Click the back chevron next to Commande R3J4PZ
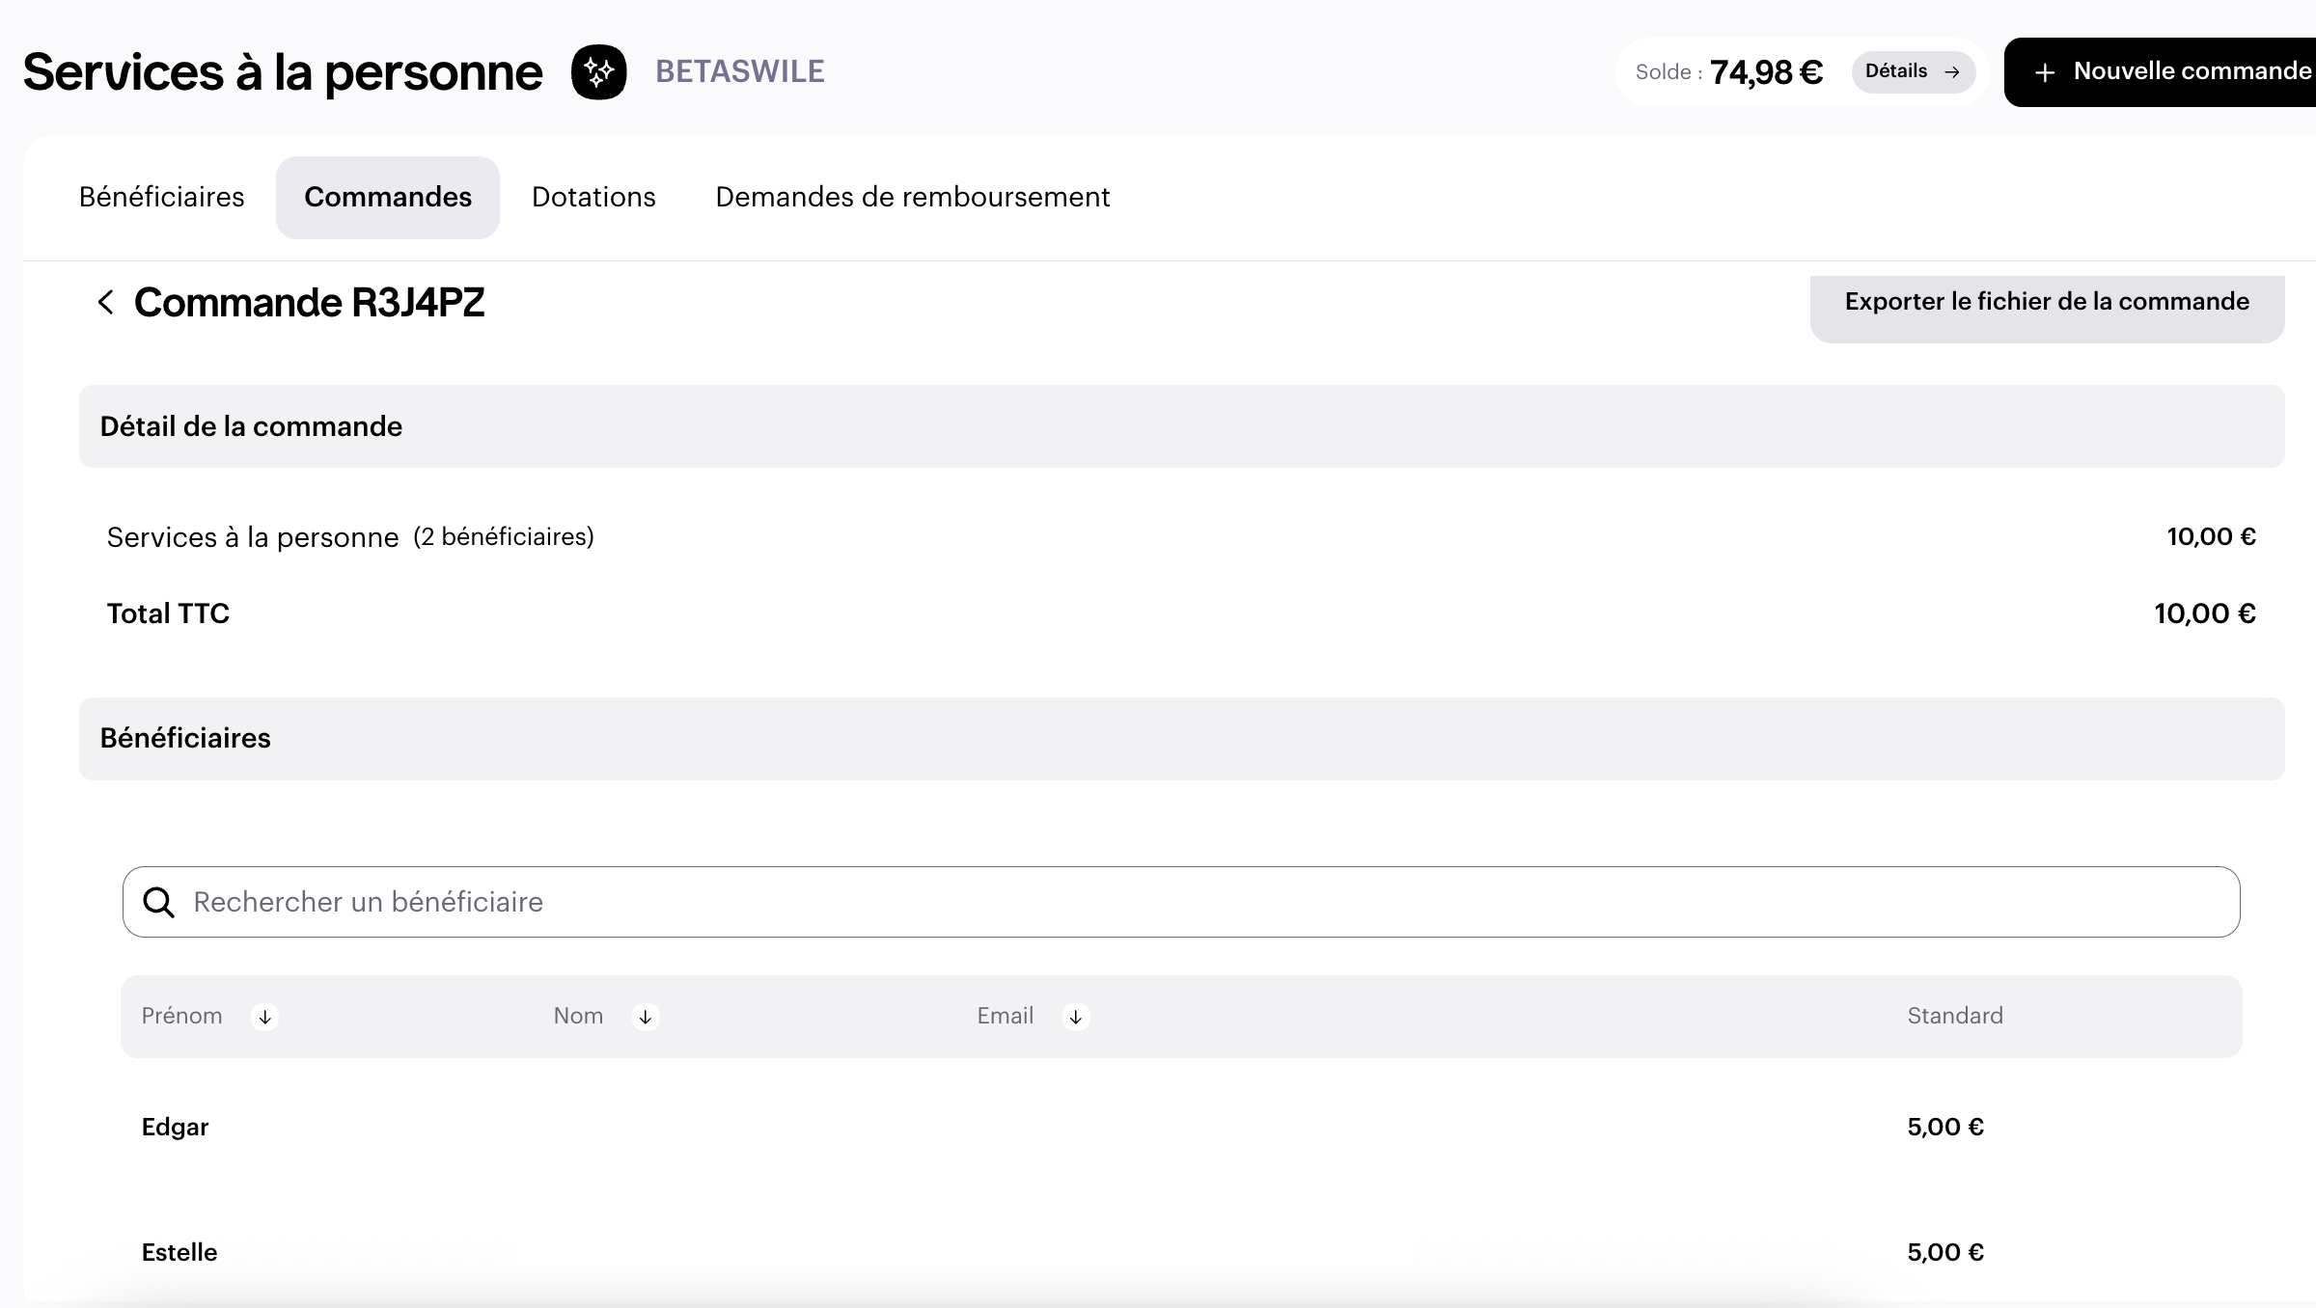 pos(106,302)
